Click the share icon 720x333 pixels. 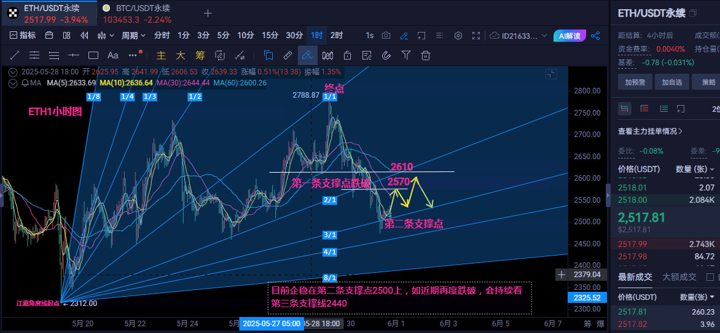(x=595, y=36)
